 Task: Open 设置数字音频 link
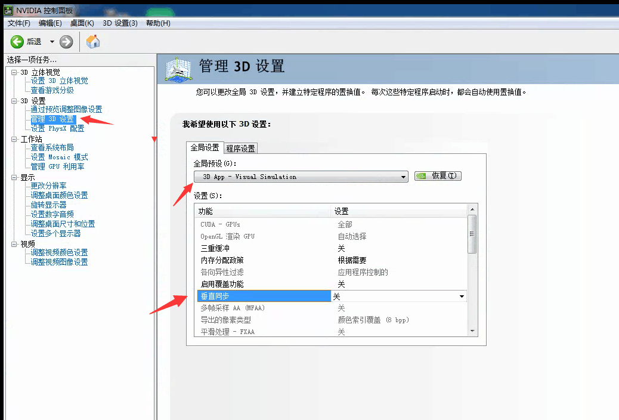point(52,214)
